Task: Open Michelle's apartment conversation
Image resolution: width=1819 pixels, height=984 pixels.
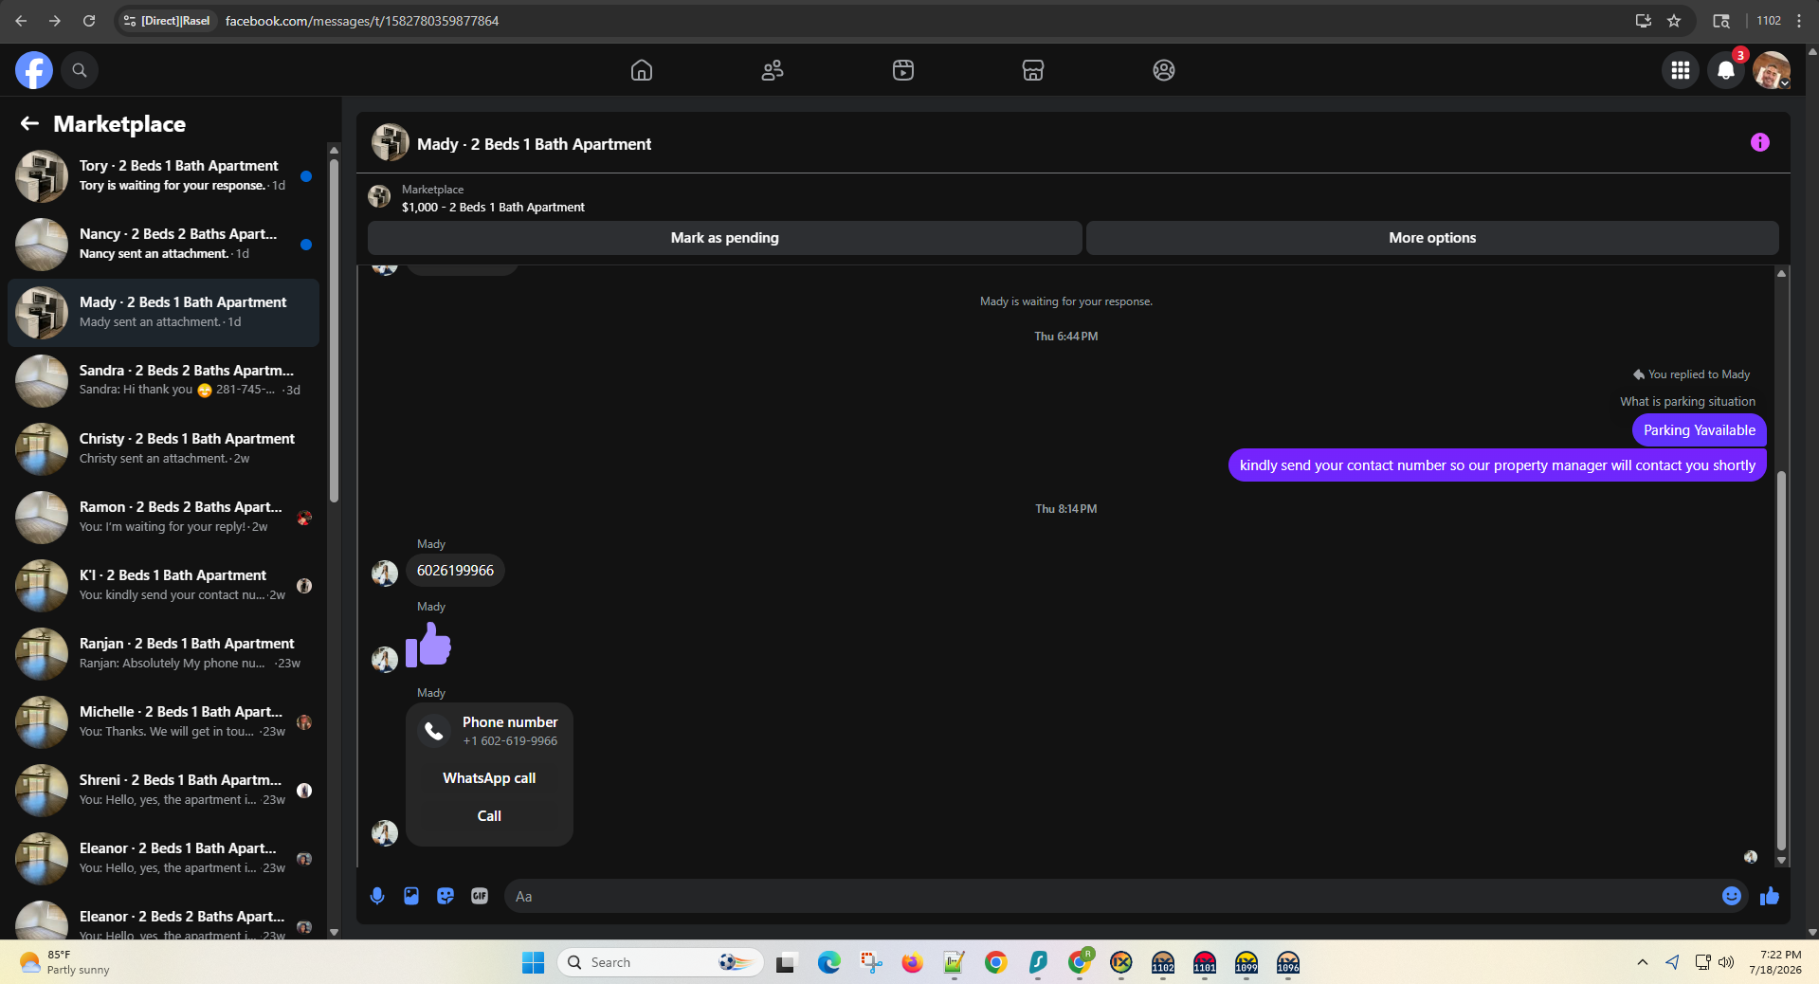Action: pyautogui.click(x=163, y=722)
